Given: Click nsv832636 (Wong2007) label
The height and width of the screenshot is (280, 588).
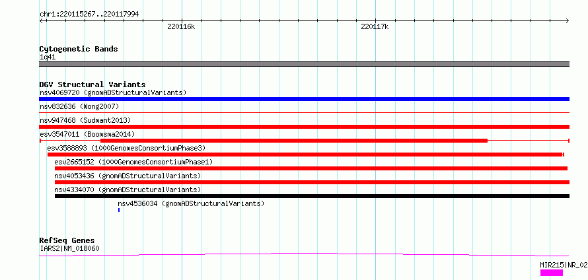Looking at the screenshot, I should [79, 106].
